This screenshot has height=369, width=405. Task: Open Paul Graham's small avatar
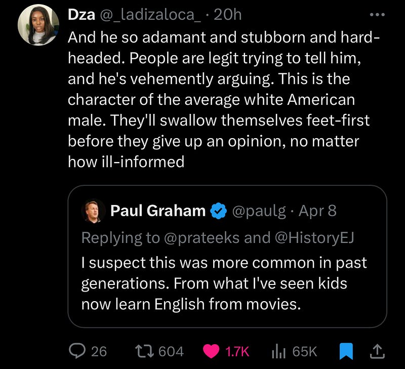(x=94, y=211)
